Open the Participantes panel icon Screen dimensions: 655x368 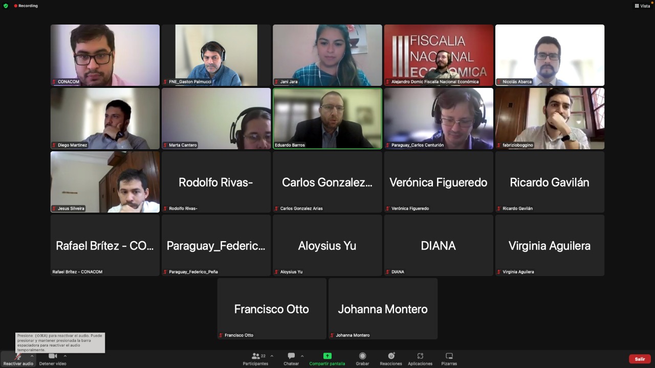[x=256, y=356]
